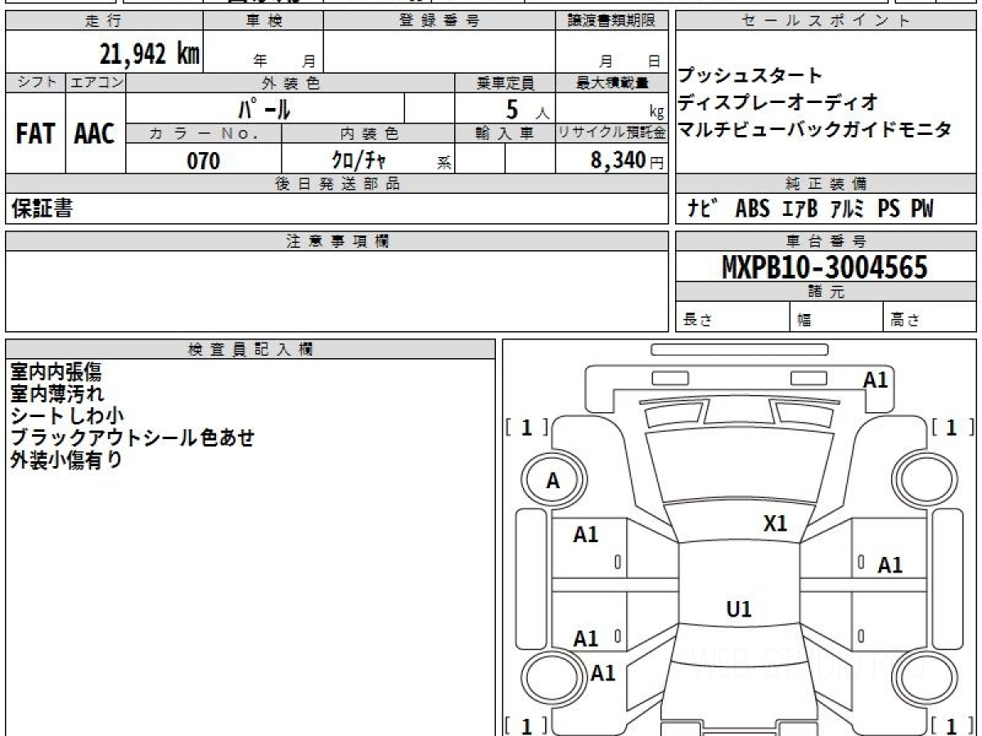Select the 室内薄汚れ inspector note
The width and height of the screenshot is (982, 736).
(x=56, y=393)
